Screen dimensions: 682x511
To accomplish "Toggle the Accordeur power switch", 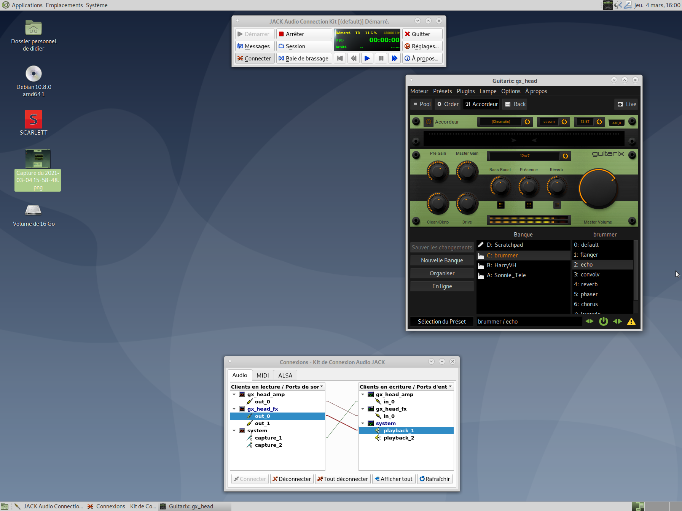I will coord(429,122).
